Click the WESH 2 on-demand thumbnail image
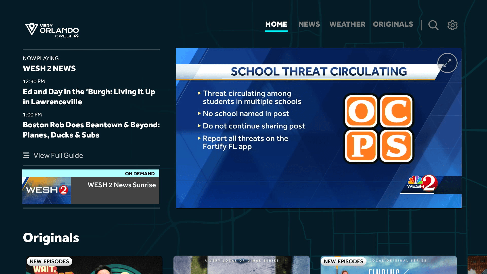 pos(47,190)
